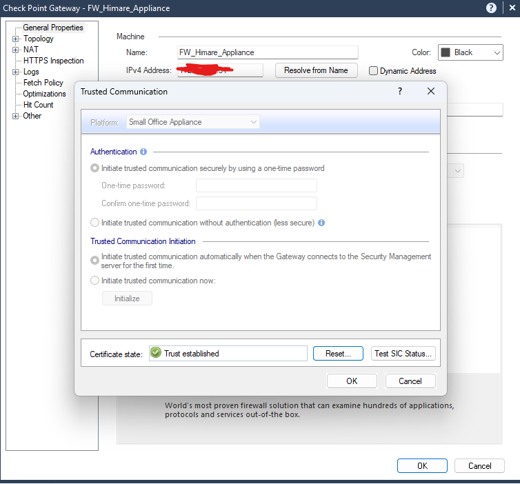Select initiate without authentication radio
The width and height of the screenshot is (520, 484).
point(95,223)
